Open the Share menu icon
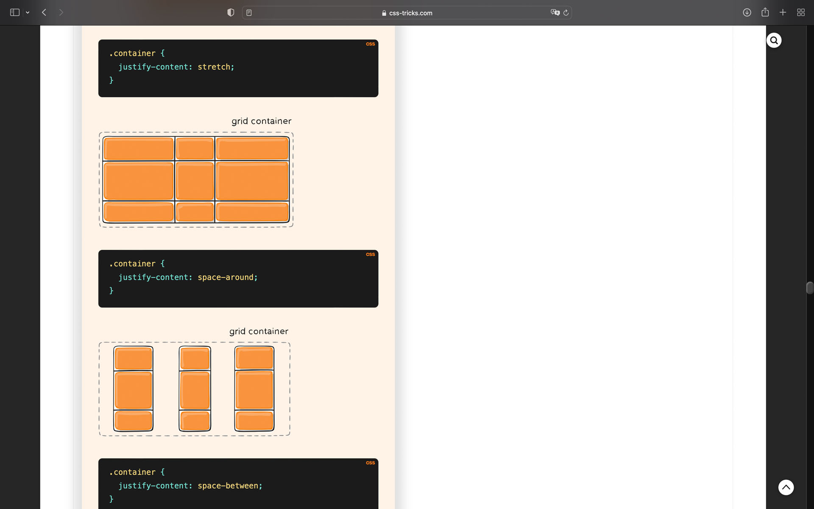Viewport: 814px width, 509px height. click(x=765, y=12)
